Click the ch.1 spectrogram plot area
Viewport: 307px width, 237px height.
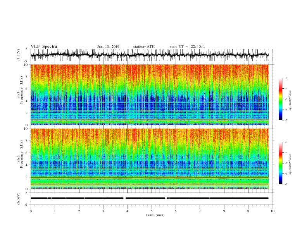[150, 94]
